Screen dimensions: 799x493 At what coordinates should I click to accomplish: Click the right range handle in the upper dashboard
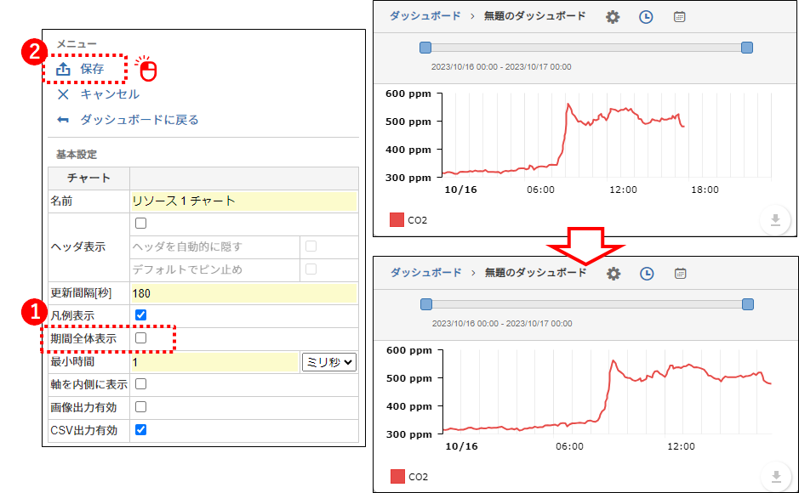click(747, 48)
